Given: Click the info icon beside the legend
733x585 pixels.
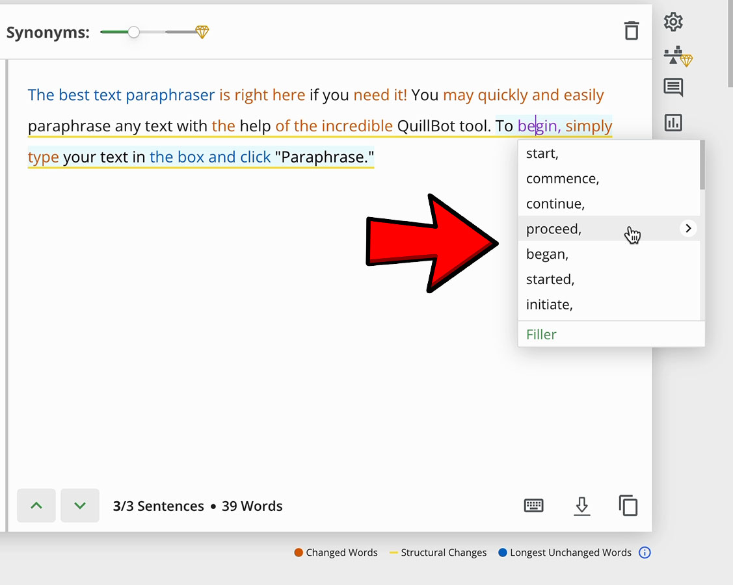Looking at the screenshot, I should (x=645, y=552).
